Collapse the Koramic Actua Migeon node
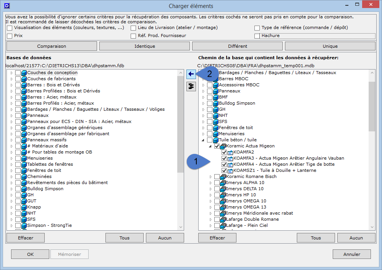The image size is (382, 270). [x=210, y=146]
